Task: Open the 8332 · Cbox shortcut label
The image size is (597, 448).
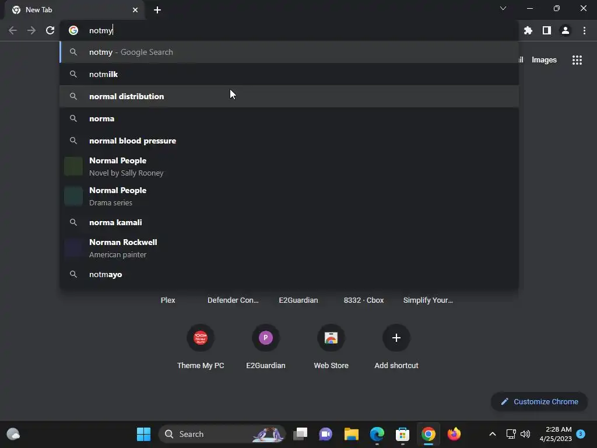Action: pyautogui.click(x=364, y=300)
